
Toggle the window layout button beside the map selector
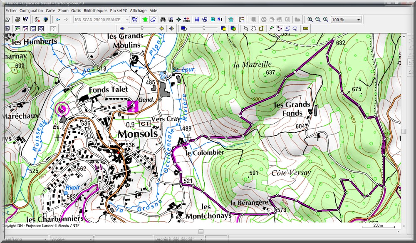pyautogui.click(x=135, y=20)
